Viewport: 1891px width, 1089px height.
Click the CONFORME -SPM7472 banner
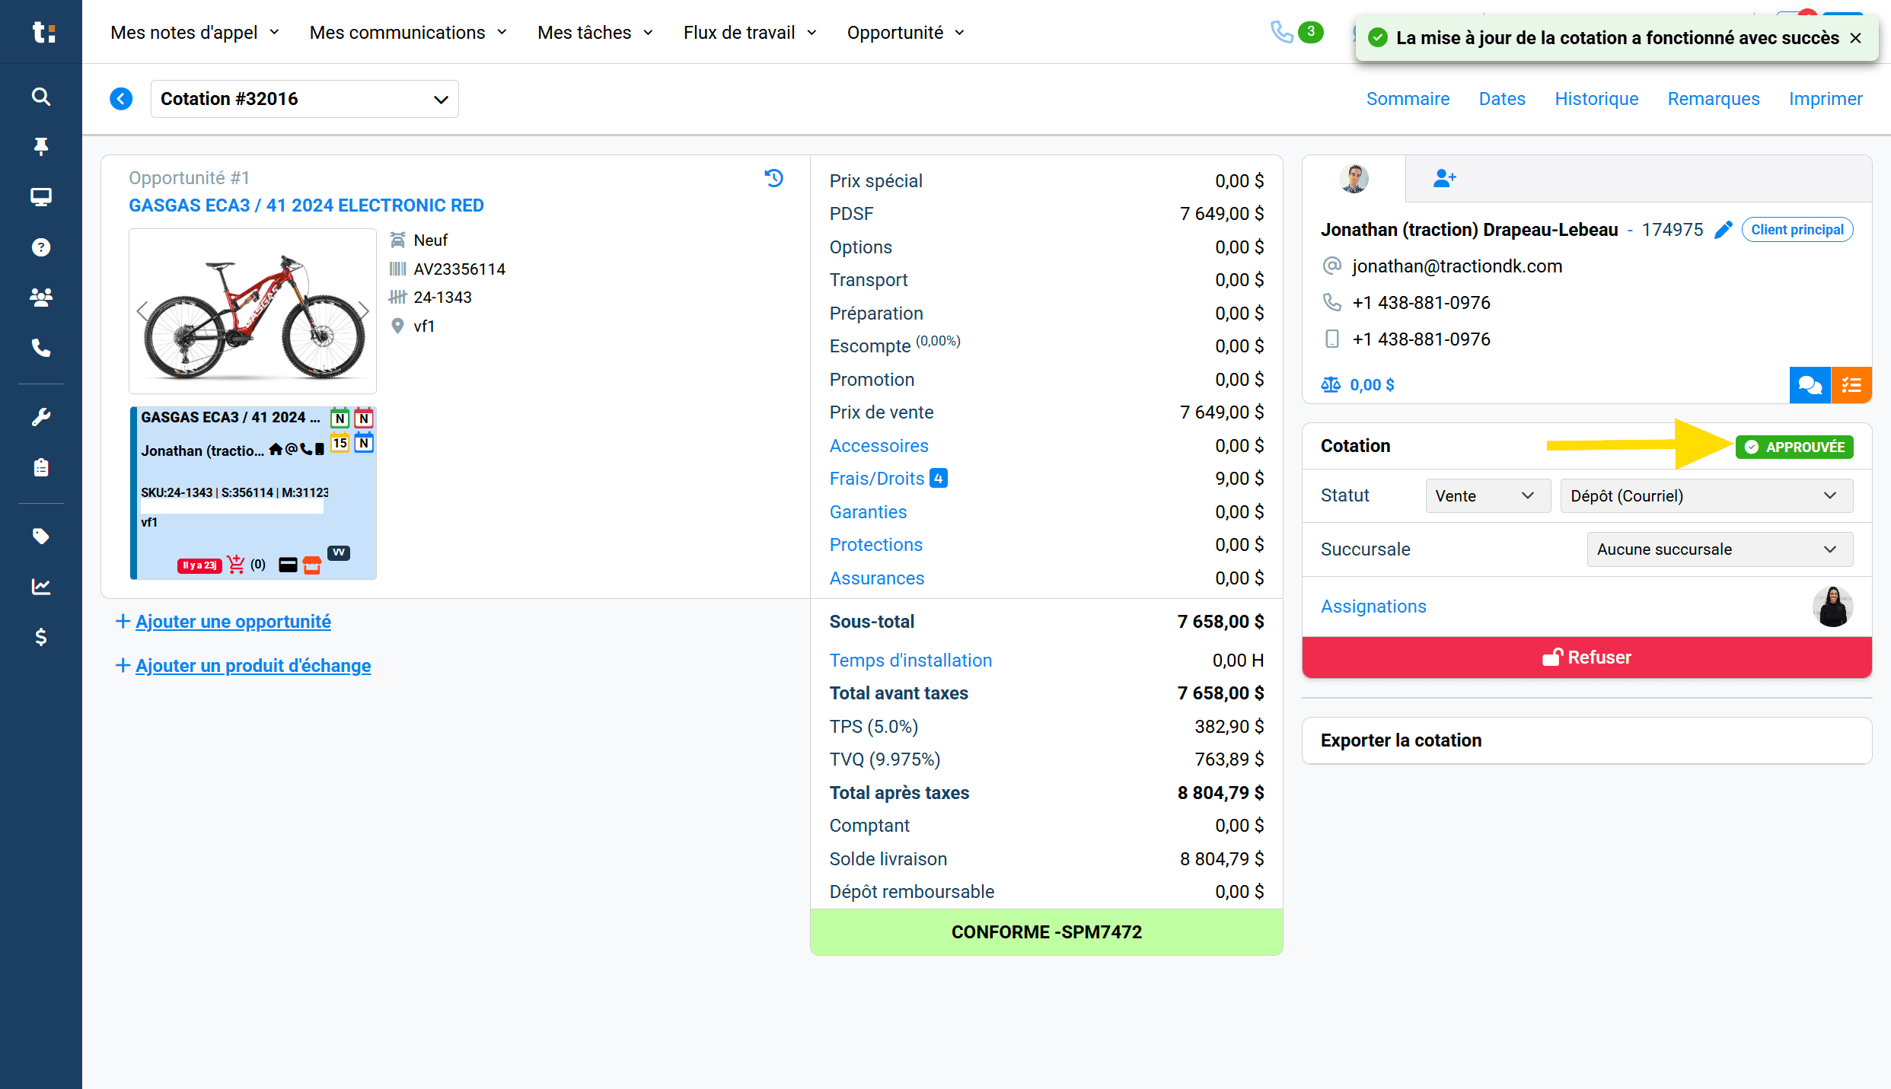(1047, 932)
